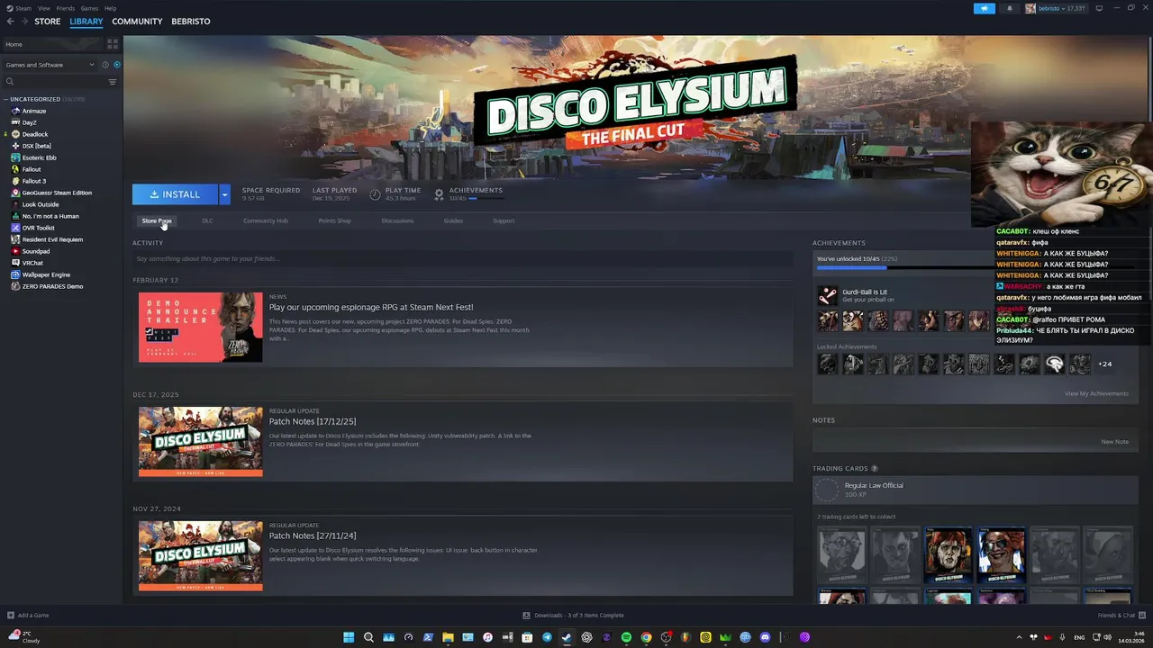Select Deadlock in the library list
The height and width of the screenshot is (648, 1153).
(35, 134)
